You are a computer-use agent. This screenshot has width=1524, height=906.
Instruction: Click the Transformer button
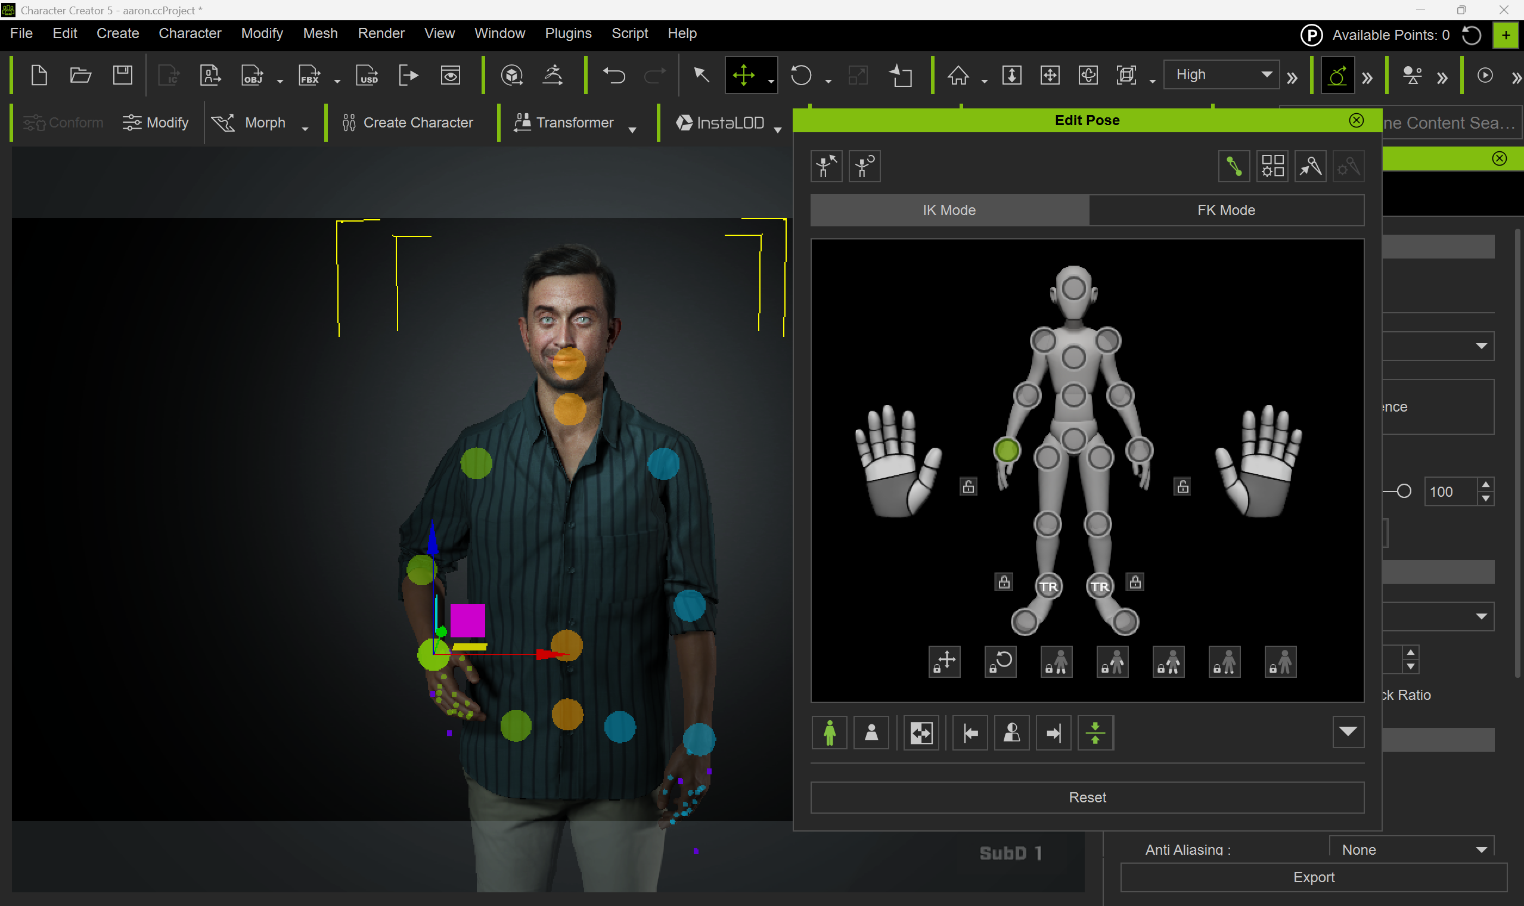pyautogui.click(x=563, y=123)
